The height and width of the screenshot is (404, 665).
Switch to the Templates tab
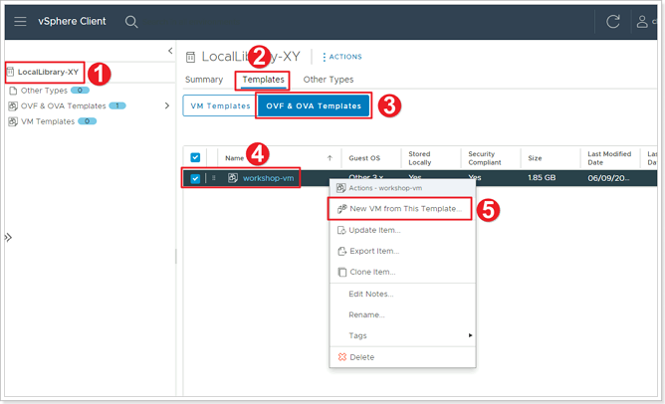pyautogui.click(x=264, y=80)
